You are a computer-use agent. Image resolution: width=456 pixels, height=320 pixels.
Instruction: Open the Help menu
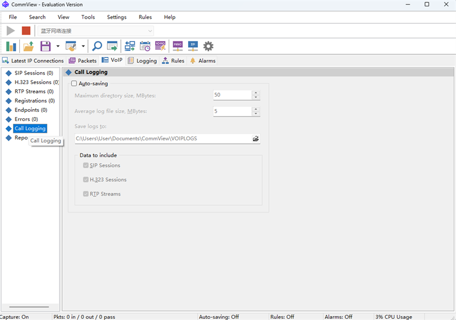(x=169, y=17)
